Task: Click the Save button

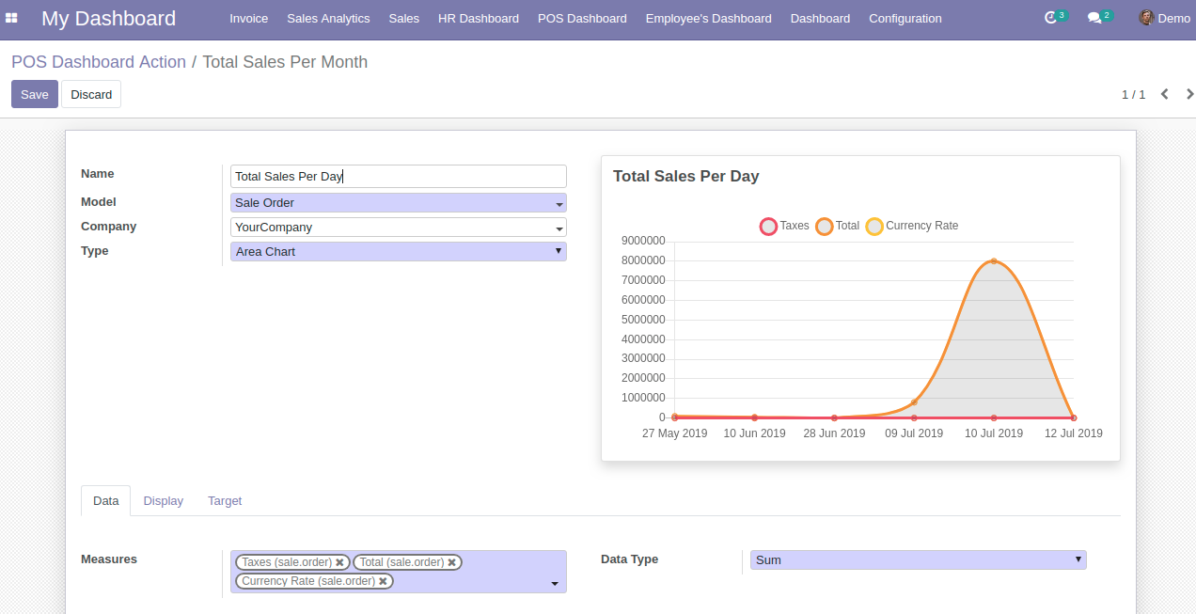Action: pos(35,94)
